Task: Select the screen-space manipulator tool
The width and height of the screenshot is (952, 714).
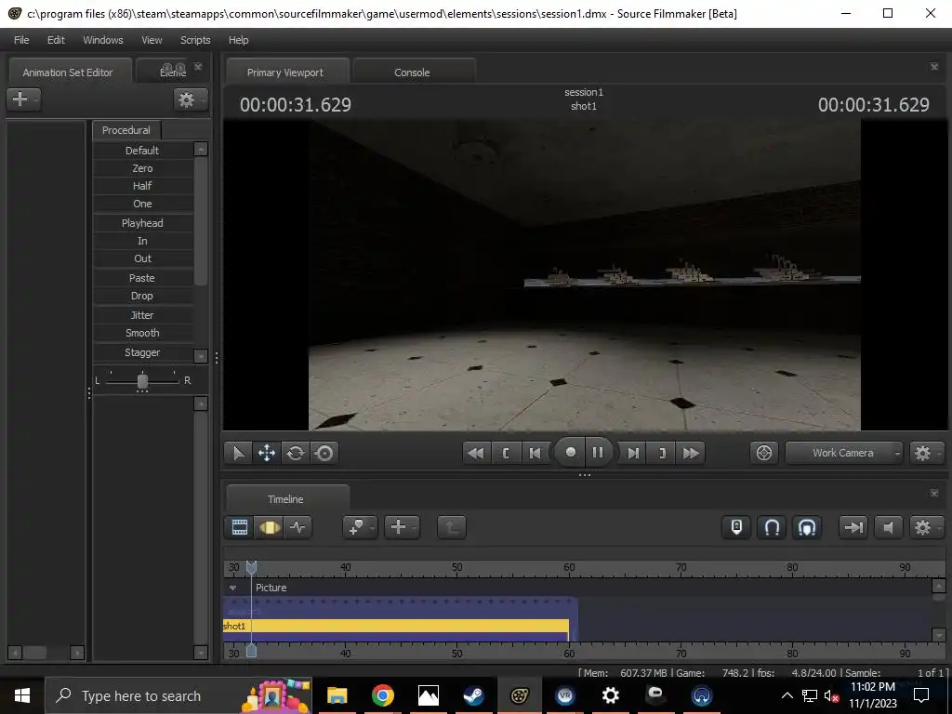Action: coord(324,453)
